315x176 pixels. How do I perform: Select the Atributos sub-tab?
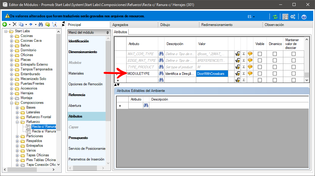[121, 32]
